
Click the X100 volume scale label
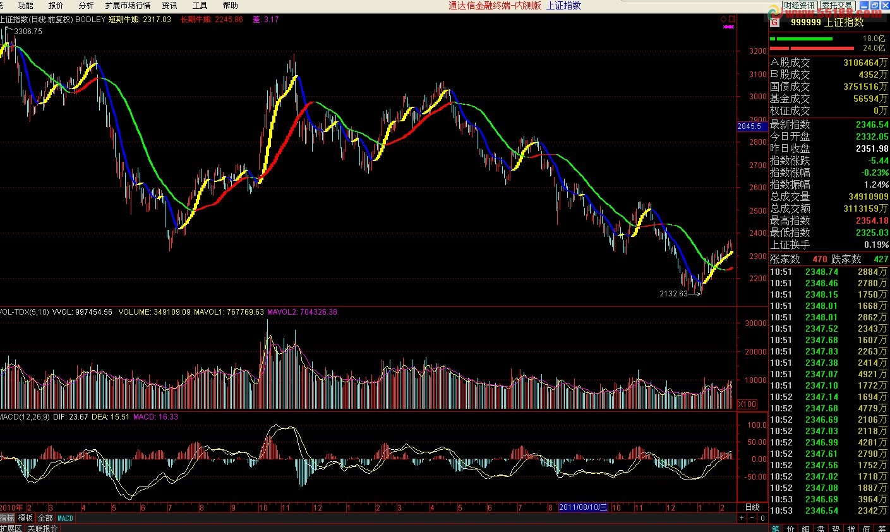[747, 404]
